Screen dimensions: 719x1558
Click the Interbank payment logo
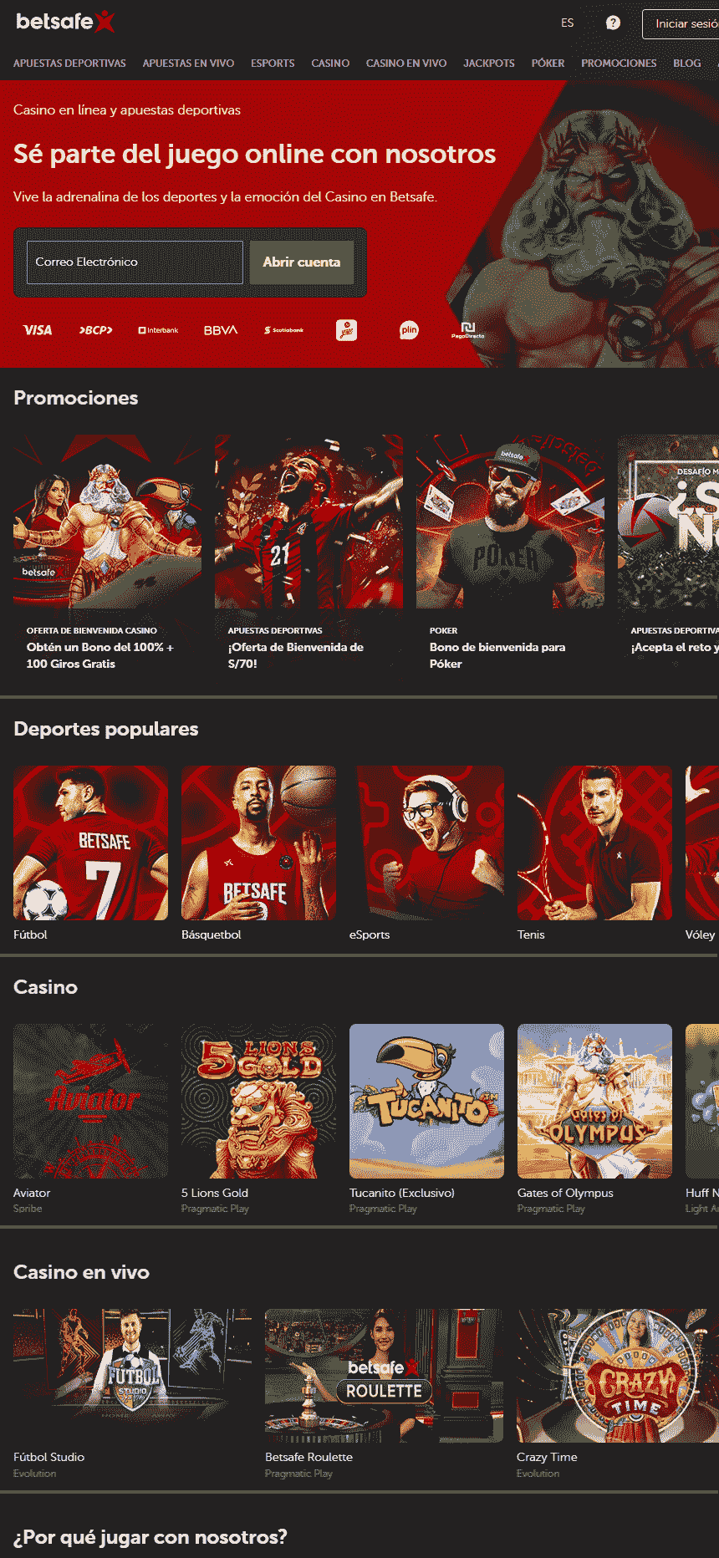click(x=158, y=330)
